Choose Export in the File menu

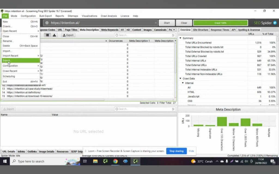click(x=21, y=60)
